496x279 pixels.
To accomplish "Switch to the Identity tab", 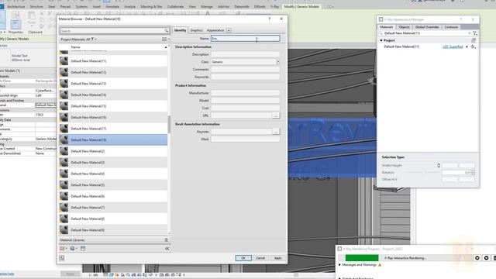I will 180,30.
